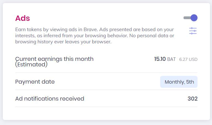This screenshot has height=125, width=212.
Task: Click the 15.10 BAT earnings value
Action: coord(165,59)
